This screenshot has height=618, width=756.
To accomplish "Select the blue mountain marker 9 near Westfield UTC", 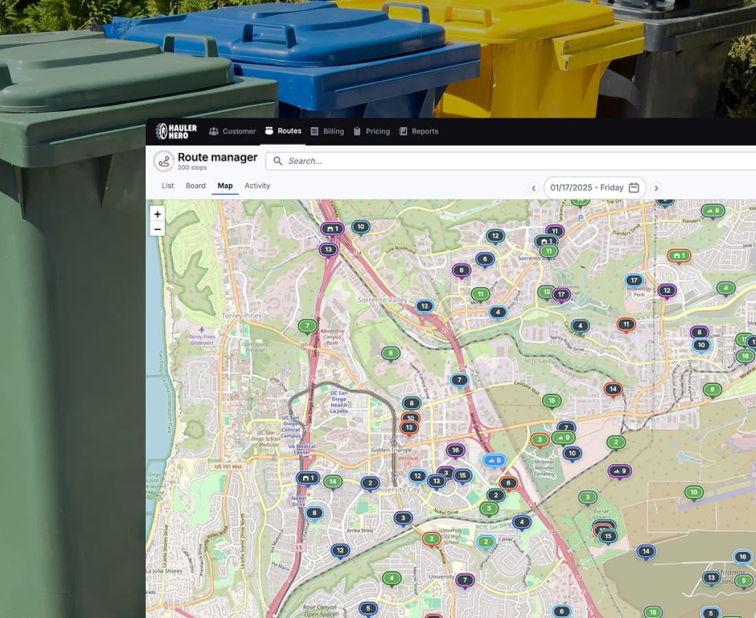I will pyautogui.click(x=494, y=461).
